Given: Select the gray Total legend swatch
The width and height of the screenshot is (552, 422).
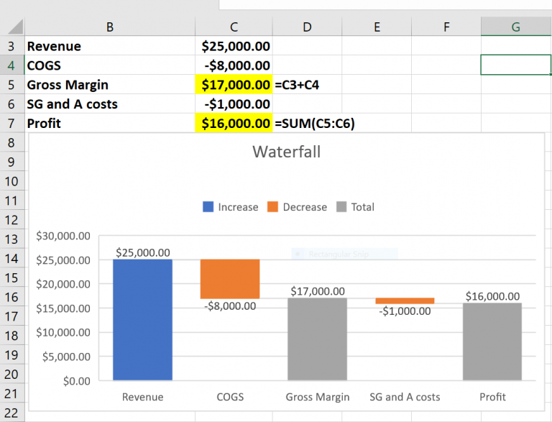Looking at the screenshot, I should pyautogui.click(x=341, y=207).
